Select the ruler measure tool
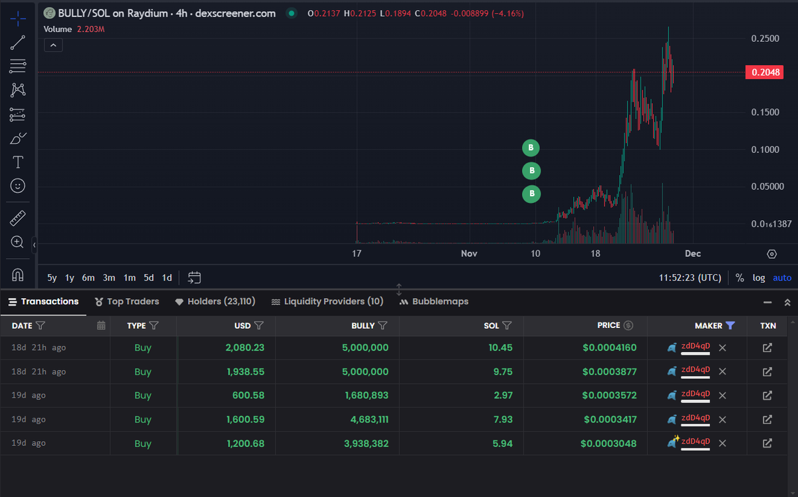This screenshot has height=497, width=798. [x=18, y=218]
